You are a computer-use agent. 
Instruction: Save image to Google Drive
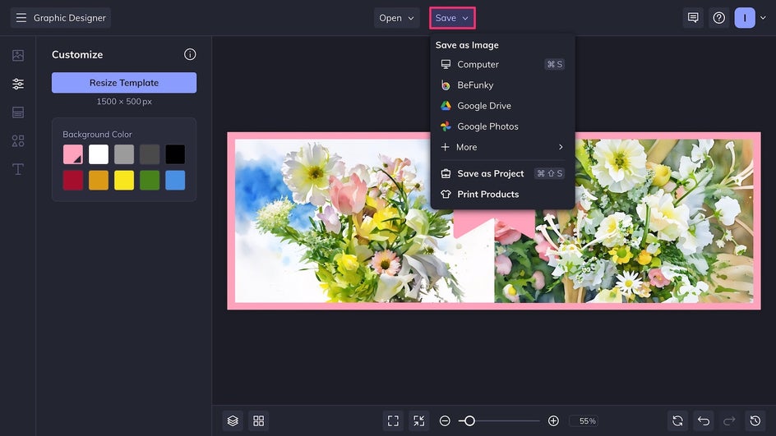pyautogui.click(x=502, y=106)
